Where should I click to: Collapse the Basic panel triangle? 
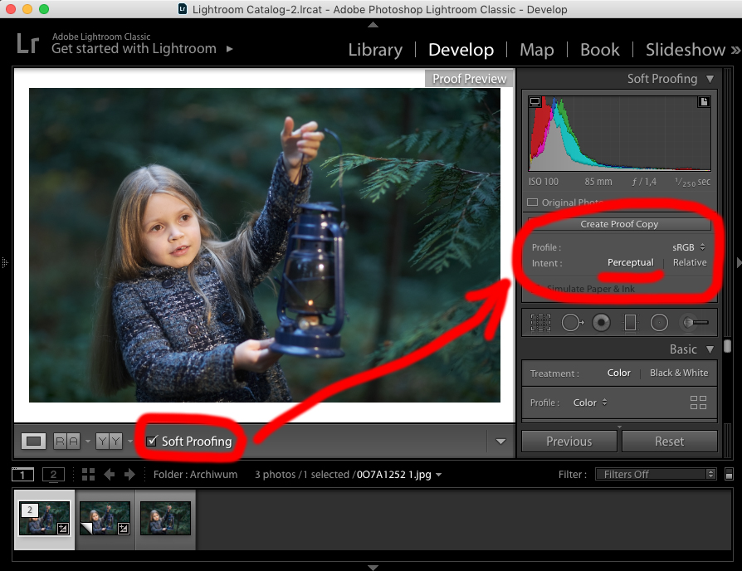click(x=710, y=349)
